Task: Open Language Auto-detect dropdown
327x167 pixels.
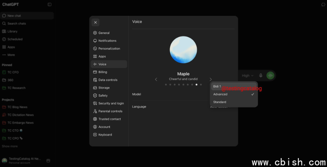Action: [x=220, y=107]
